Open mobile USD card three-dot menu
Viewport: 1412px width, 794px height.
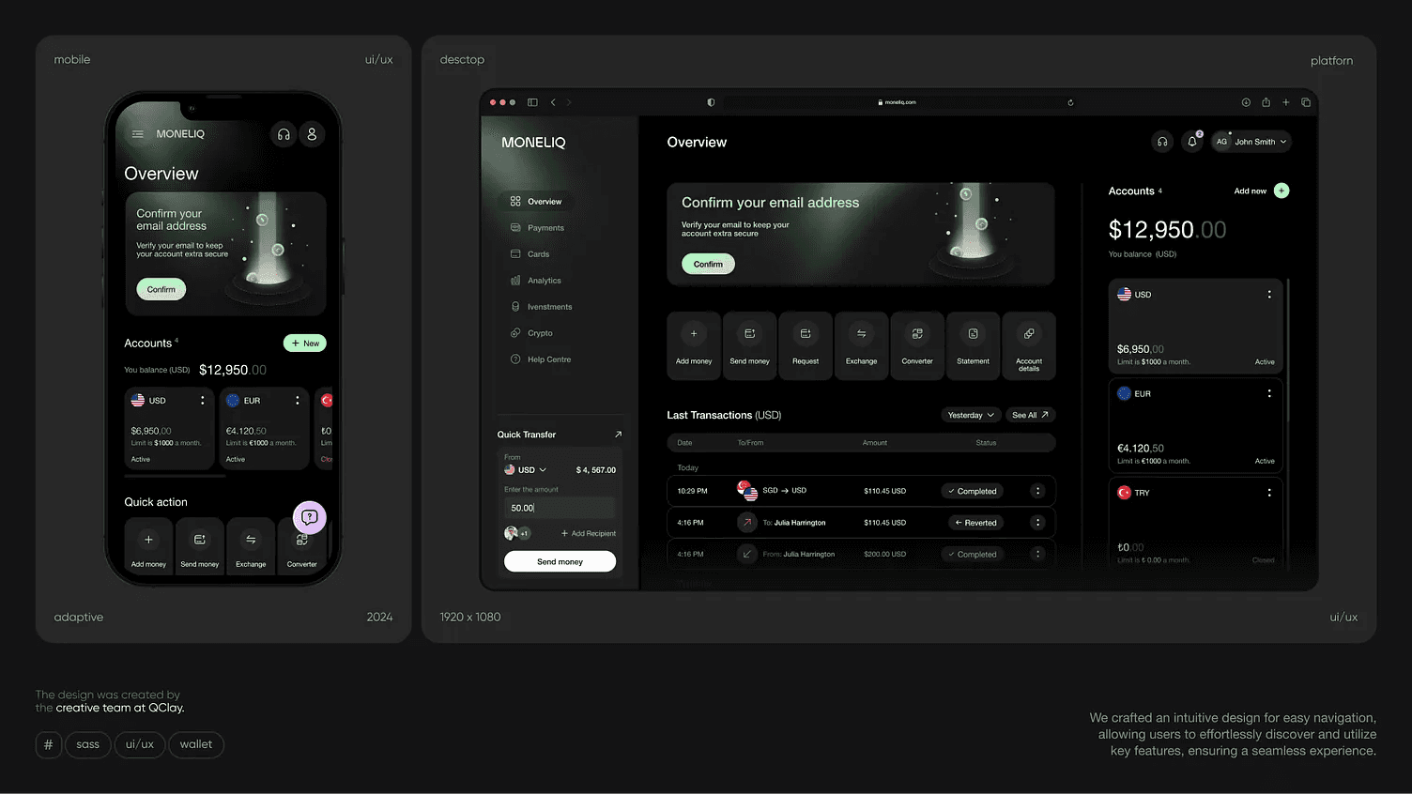[202, 401]
